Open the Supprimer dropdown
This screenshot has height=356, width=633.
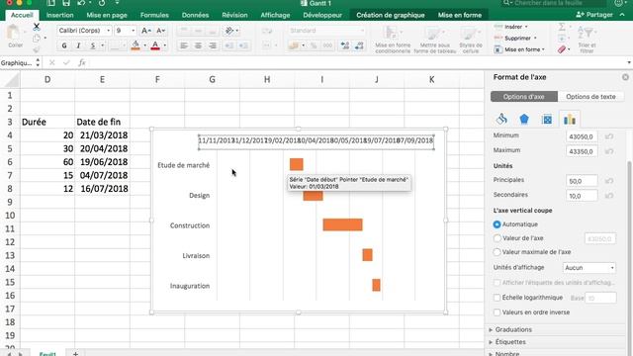coord(515,38)
